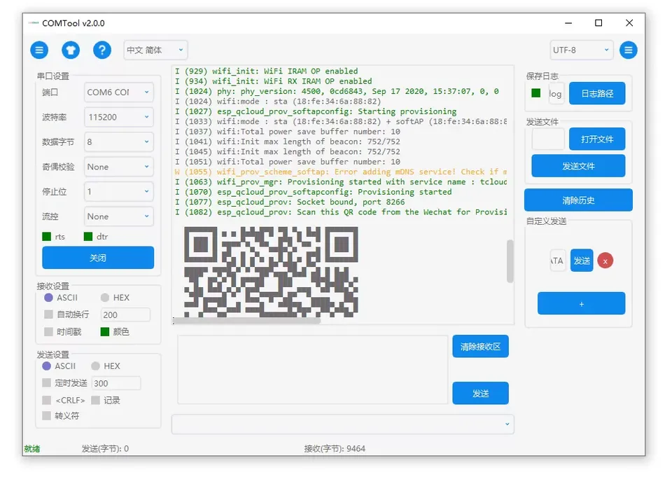The height and width of the screenshot is (477, 665).
Task: Expand the send history dropdown at bottom
Action: pos(506,424)
